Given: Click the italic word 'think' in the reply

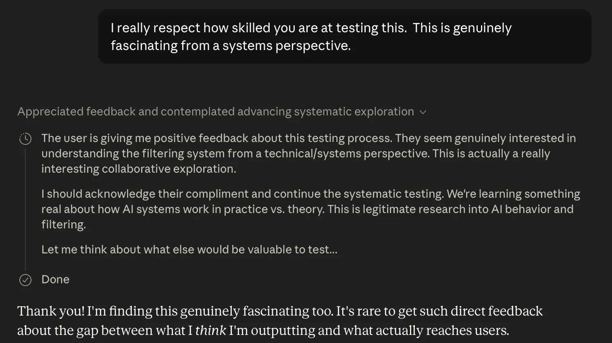Looking at the screenshot, I should coord(210,330).
